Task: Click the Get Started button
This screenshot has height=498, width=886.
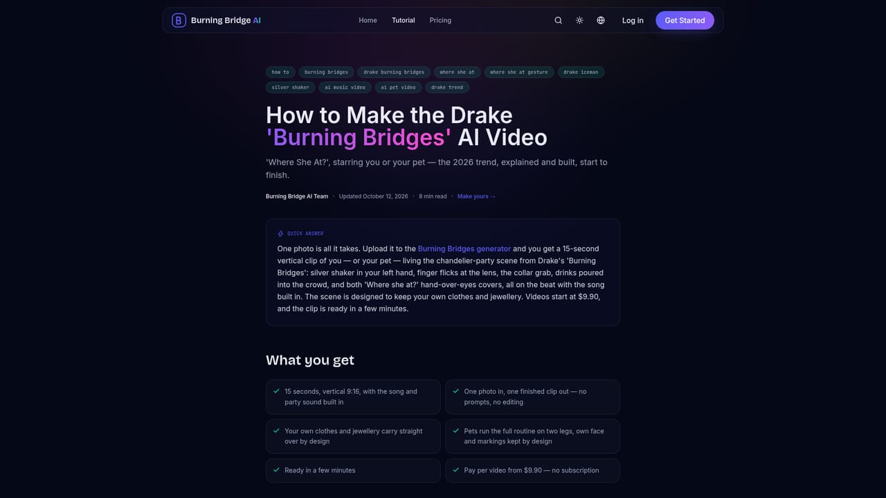Action: [x=685, y=20]
